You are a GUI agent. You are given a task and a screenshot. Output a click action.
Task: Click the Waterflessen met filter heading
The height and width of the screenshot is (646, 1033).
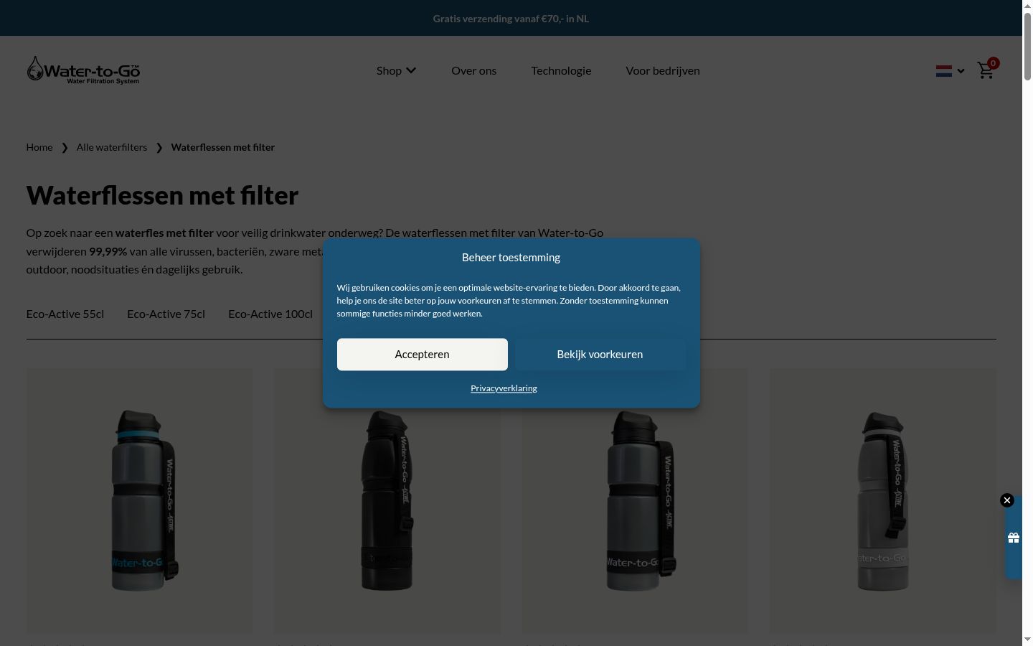[x=162, y=195]
